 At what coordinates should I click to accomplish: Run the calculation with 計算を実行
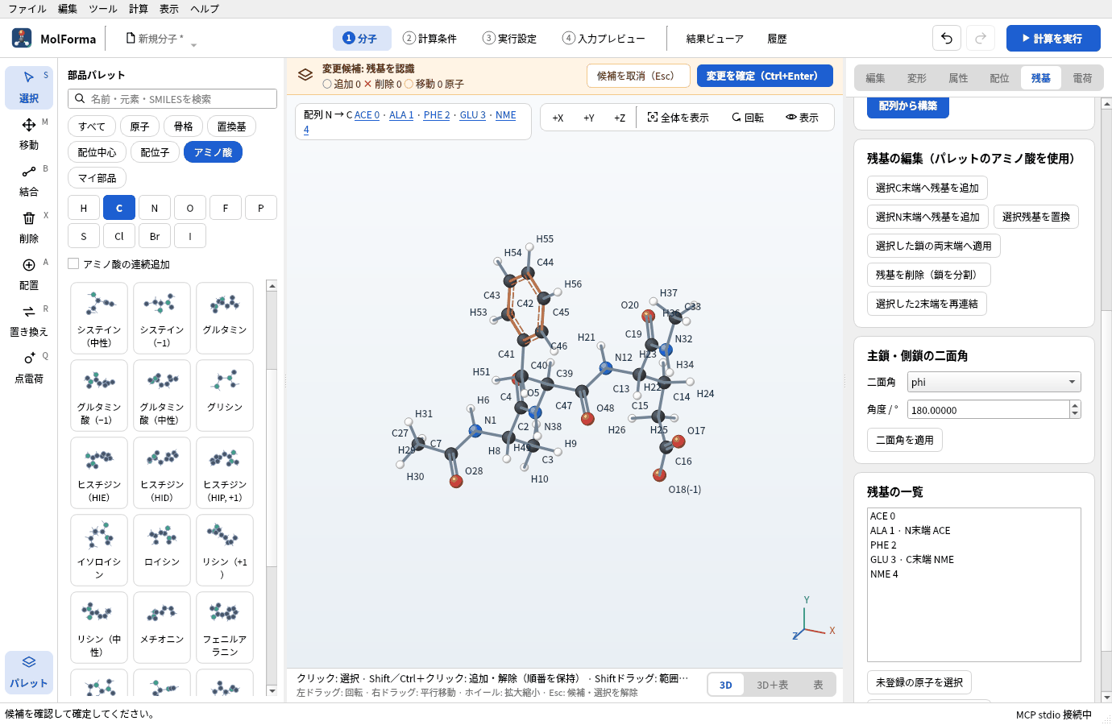tap(1053, 38)
